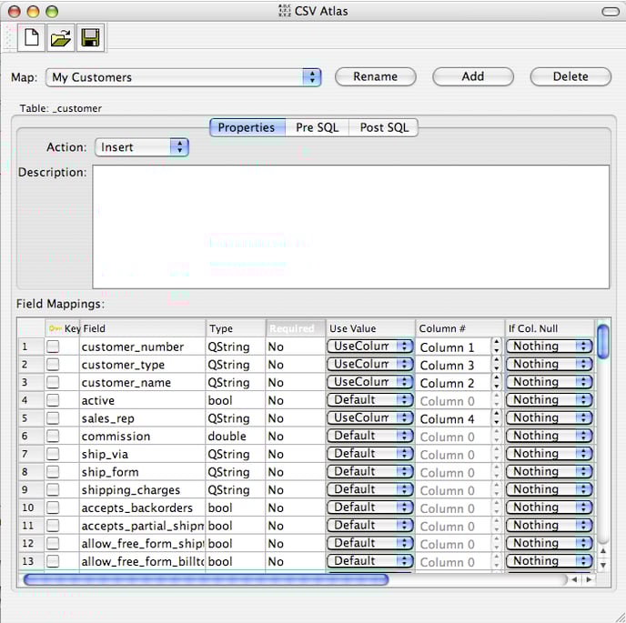Viewport: 626px width, 623px height.
Task: Toggle Key checkbox for ship_form row
Action: [x=53, y=472]
